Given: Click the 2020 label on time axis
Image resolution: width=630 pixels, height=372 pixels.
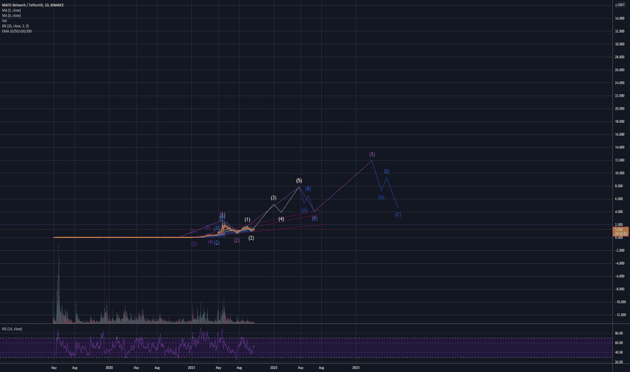Looking at the screenshot, I should pos(109,367).
